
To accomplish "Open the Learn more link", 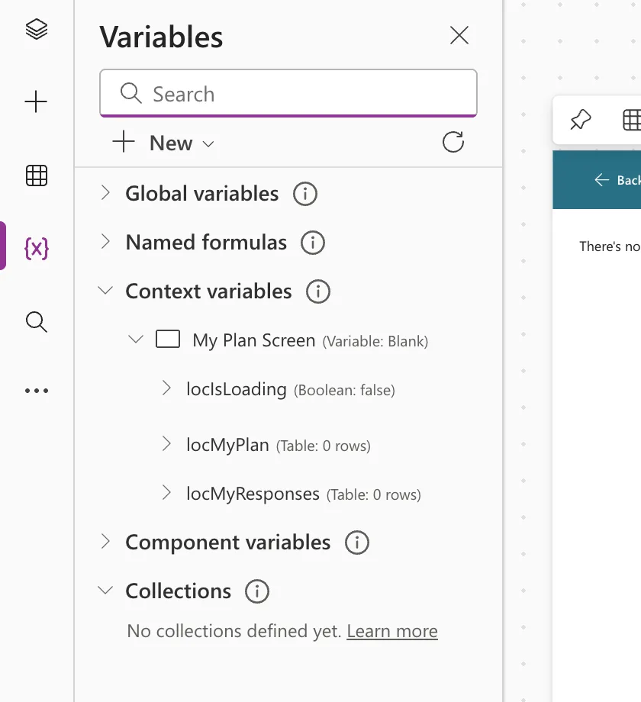I will click(x=392, y=631).
